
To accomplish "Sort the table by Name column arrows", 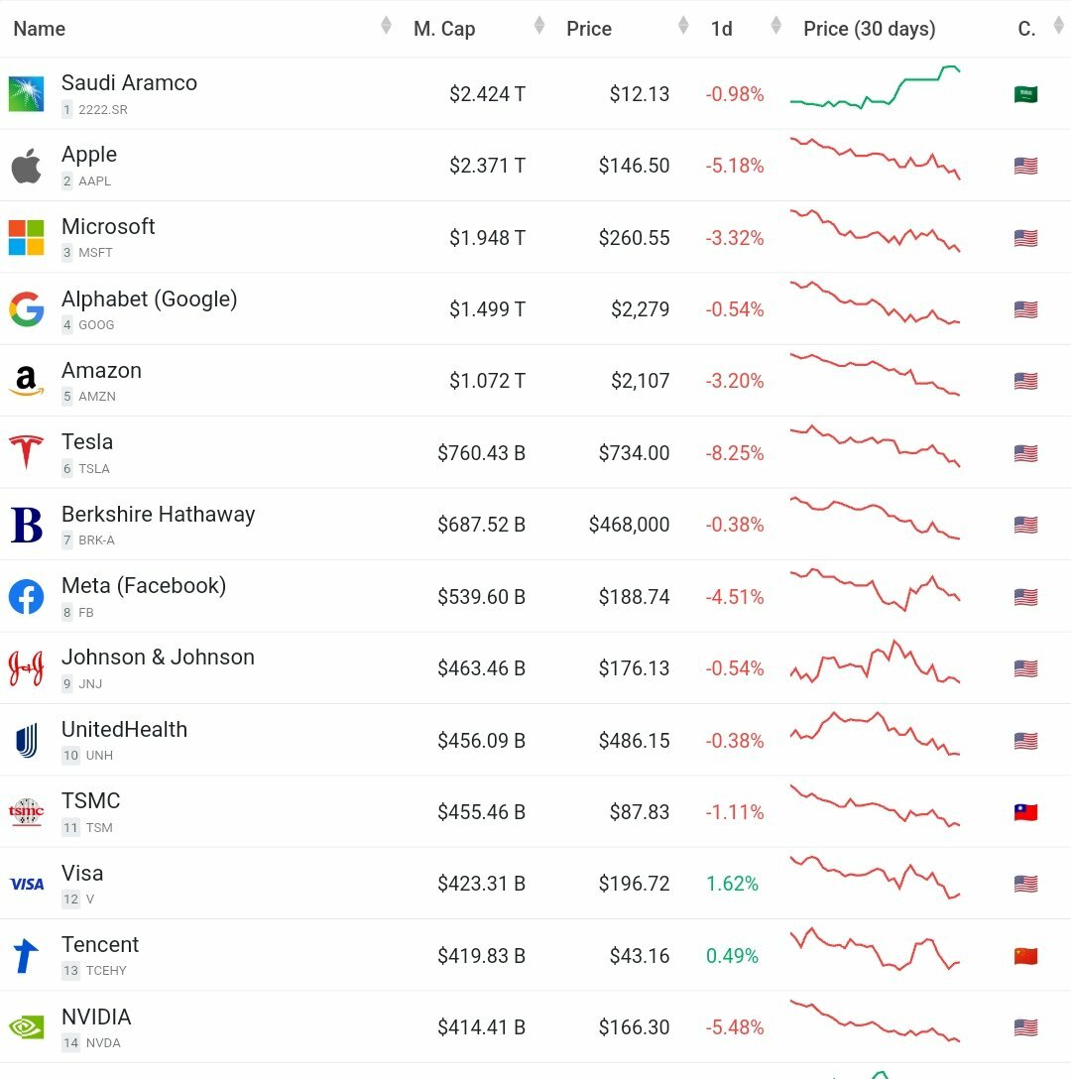I will tap(386, 26).
